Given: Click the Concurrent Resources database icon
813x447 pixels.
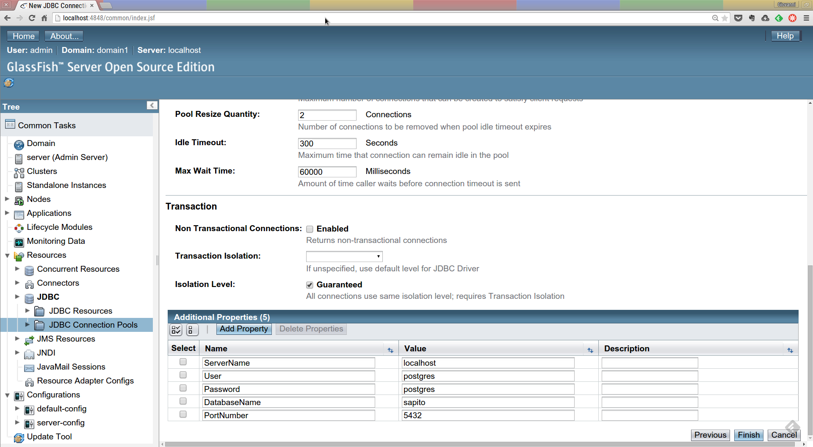Looking at the screenshot, I should [x=29, y=270].
